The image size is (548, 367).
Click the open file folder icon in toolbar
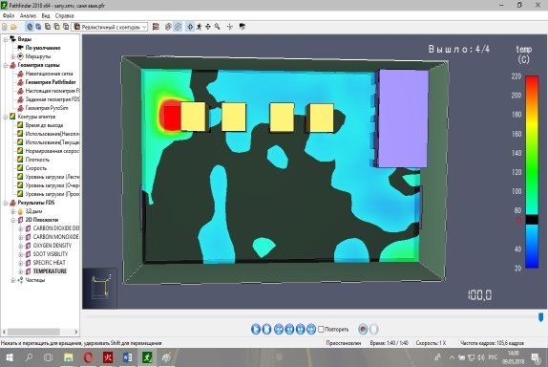click(13, 27)
